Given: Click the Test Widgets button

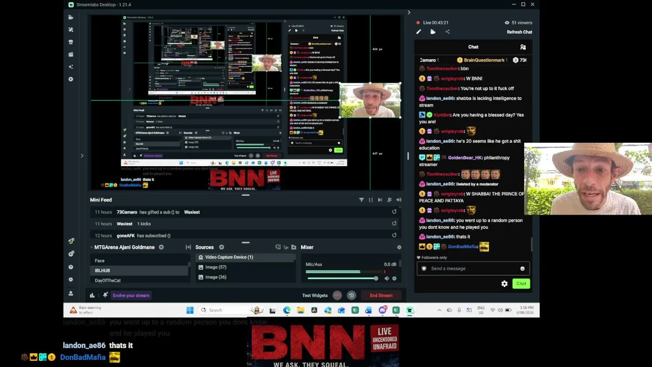Looking at the screenshot, I should click(x=315, y=295).
